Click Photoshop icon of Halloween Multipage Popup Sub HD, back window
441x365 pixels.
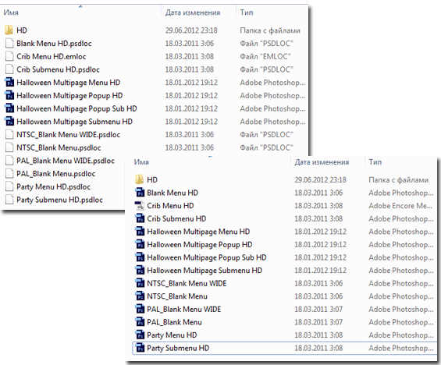[x=9, y=108]
